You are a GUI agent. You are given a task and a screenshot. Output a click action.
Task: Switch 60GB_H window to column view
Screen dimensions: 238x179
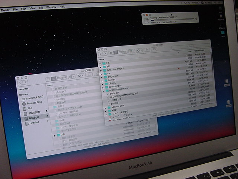coord(59,78)
